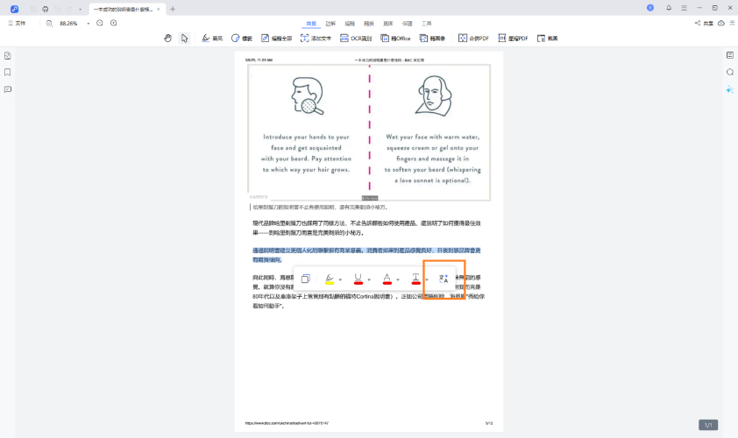Screen dimensions: 738x438
Task: Apply Strikethrough from floating toolbar
Action: (x=415, y=279)
